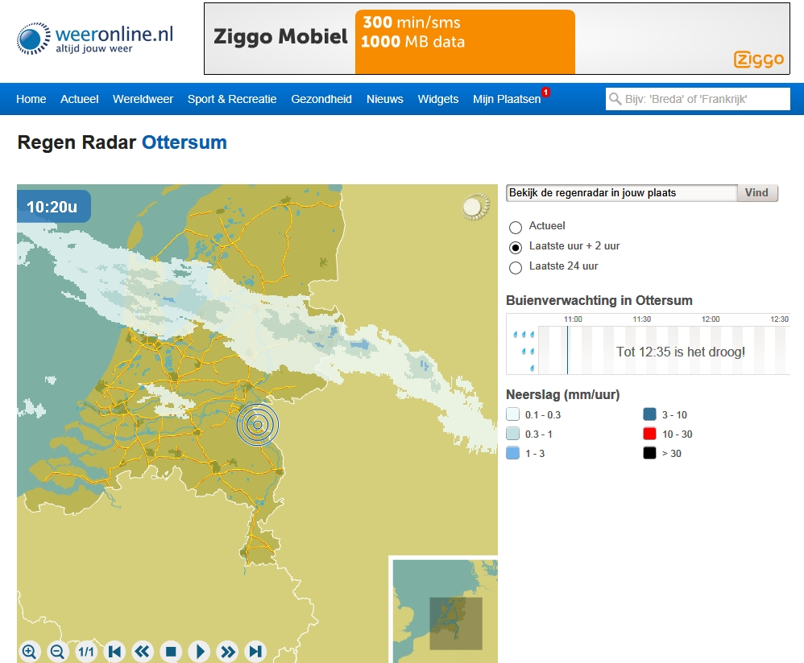Play the radar animation
The height and width of the screenshot is (663, 804).
pos(200,651)
